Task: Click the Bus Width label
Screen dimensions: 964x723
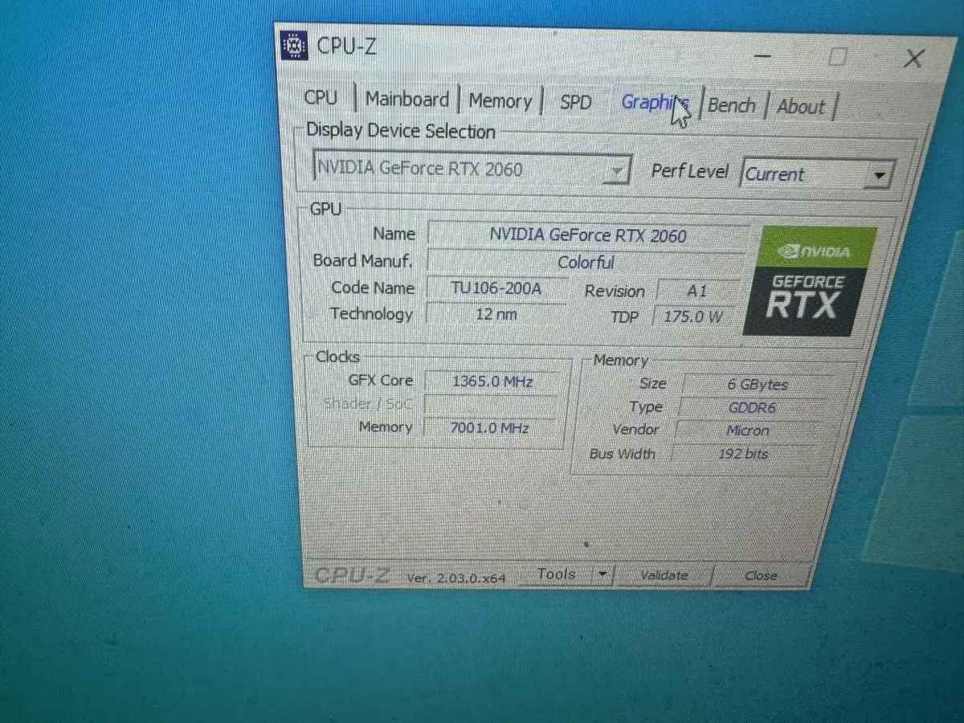Action: pos(622,454)
